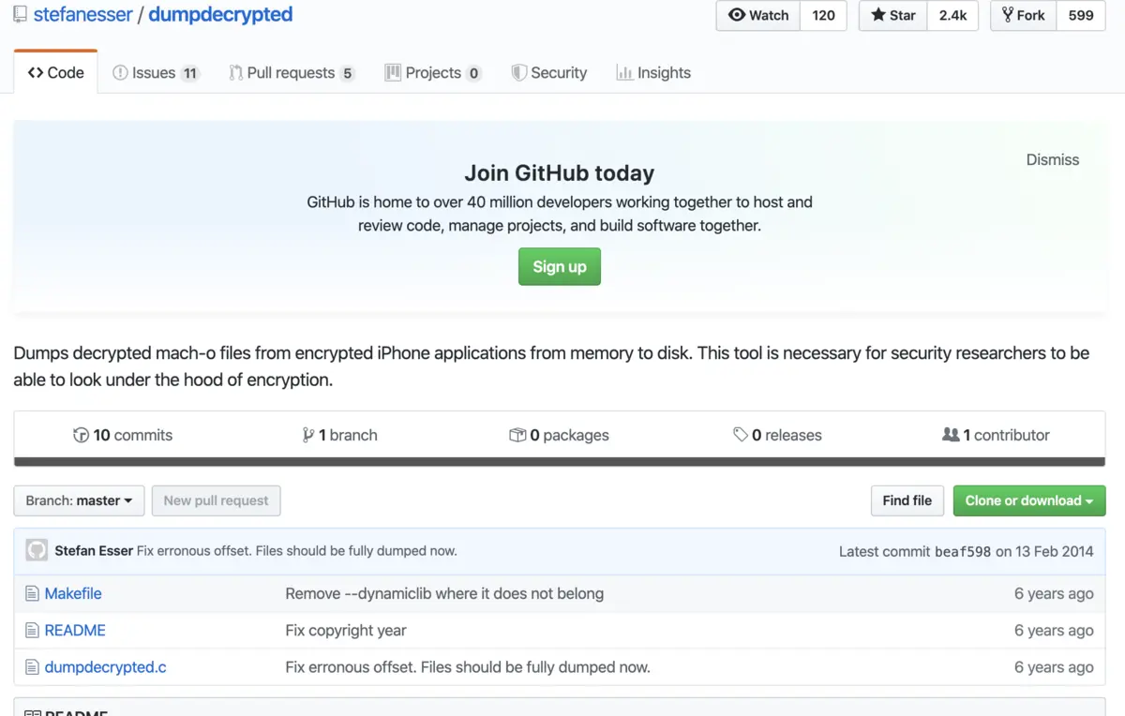Open the 'Fix copyright year' commit
The image size is (1125, 716).
pyautogui.click(x=346, y=630)
